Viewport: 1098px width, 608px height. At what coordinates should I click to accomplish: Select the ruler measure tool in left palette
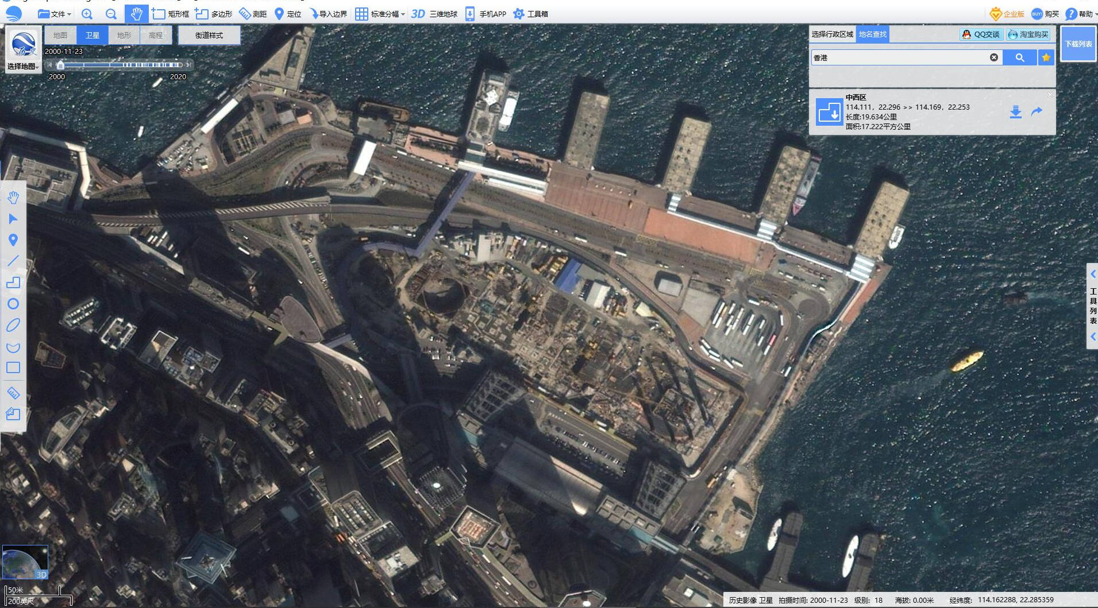click(x=13, y=393)
